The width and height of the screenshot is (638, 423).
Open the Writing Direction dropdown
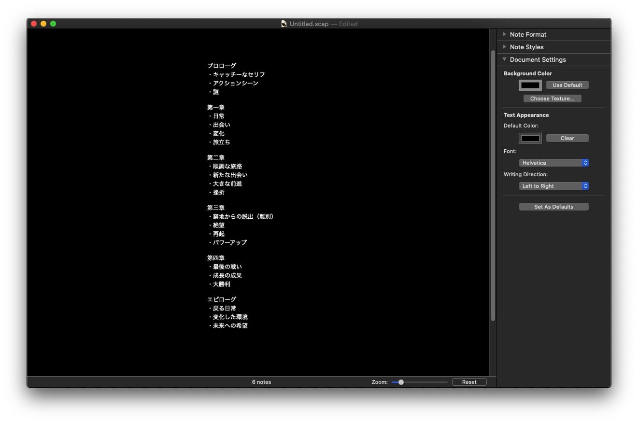(x=553, y=186)
